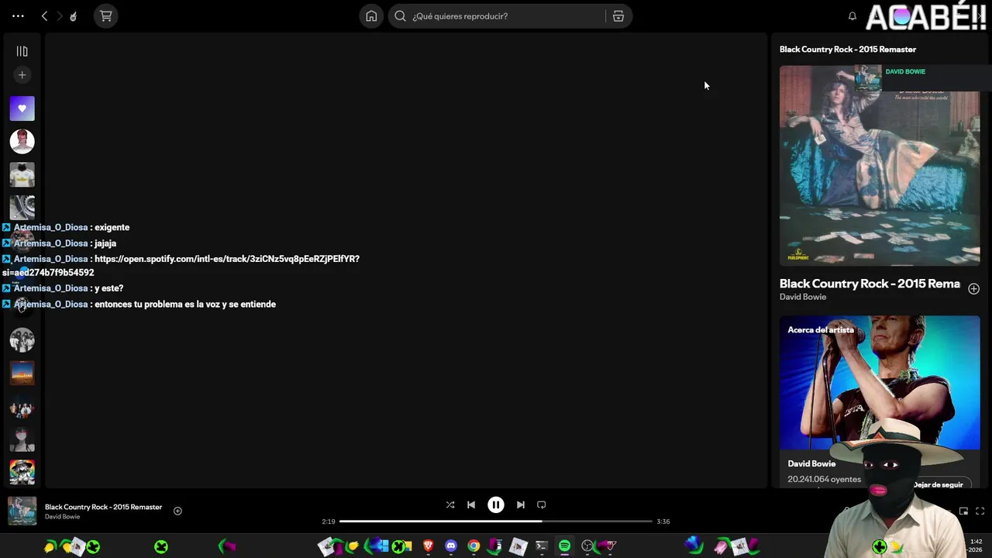Click the total duration 3:36
The height and width of the screenshot is (558, 992).
(x=663, y=522)
